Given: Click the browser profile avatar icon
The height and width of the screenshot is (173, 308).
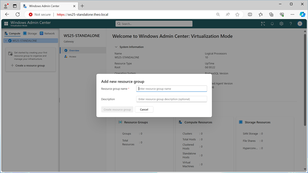Looking at the screenshot, I should 6,6.
